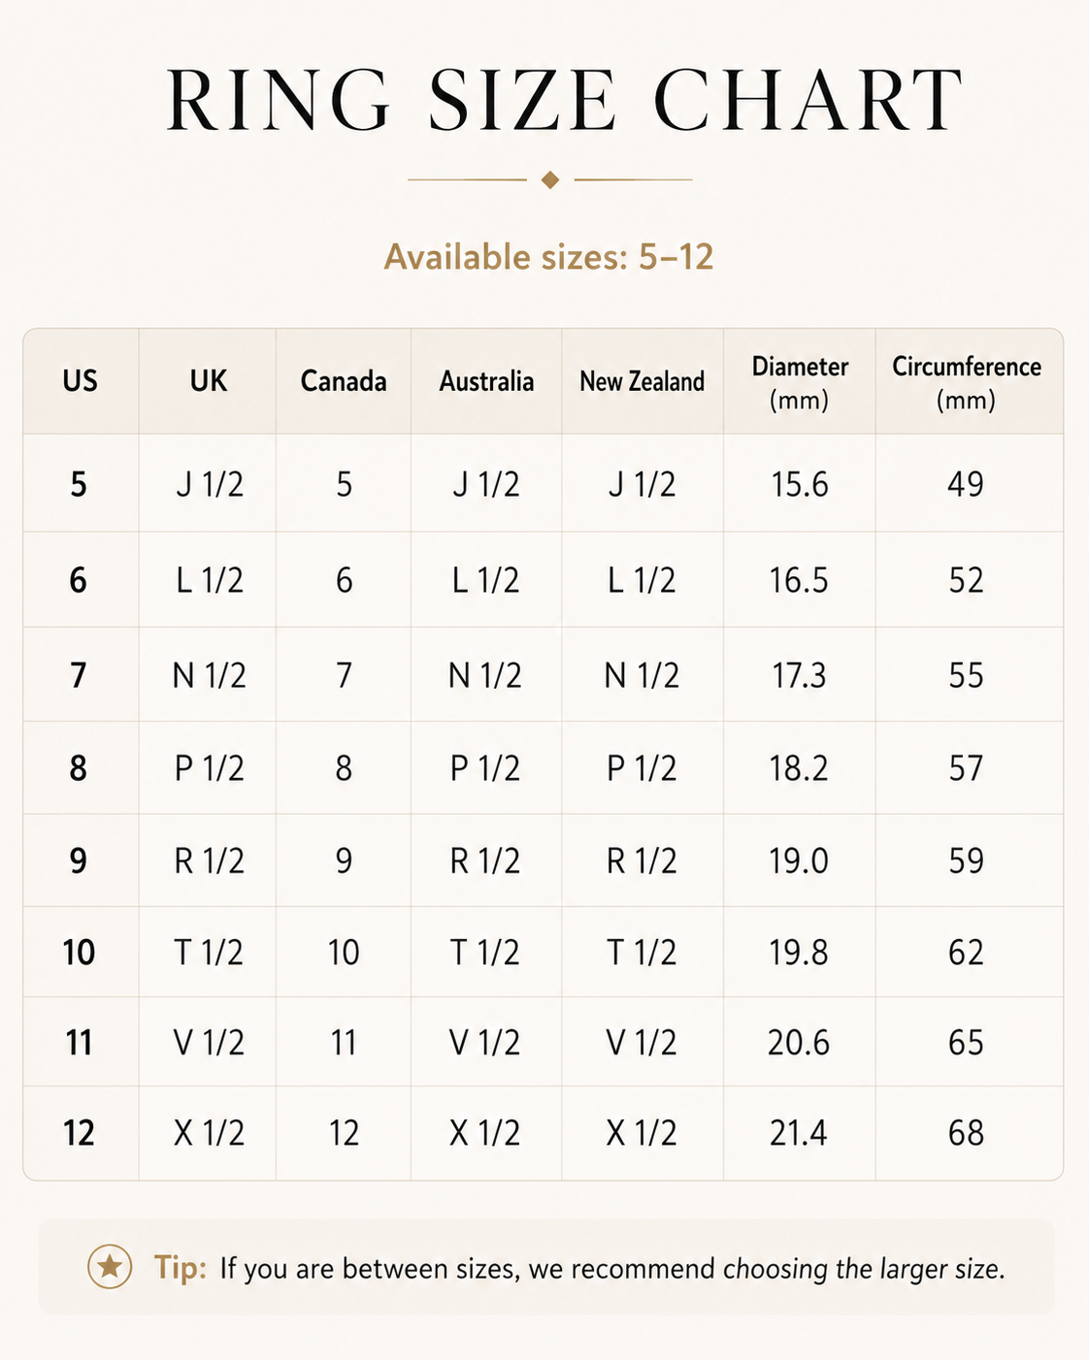Click the 20.6 diameter cell
This screenshot has width=1089, height=1360.
pyautogui.click(x=799, y=1043)
